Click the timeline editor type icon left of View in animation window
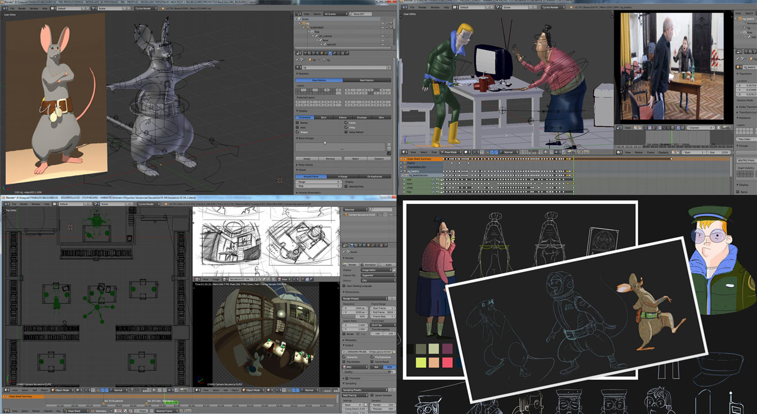Image resolution: width=757 pixels, height=414 pixels. (620, 152)
